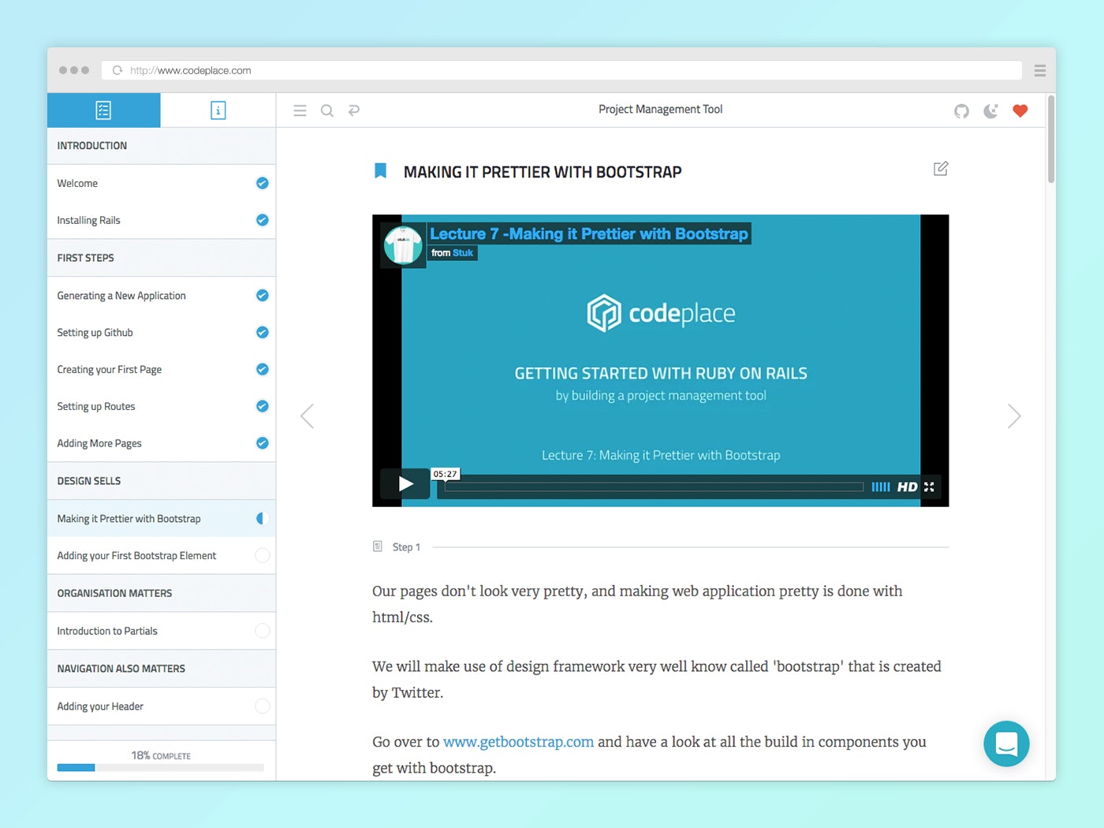The width and height of the screenshot is (1104, 828).
Task: Click the browser address bar
Action: pyautogui.click(x=561, y=70)
